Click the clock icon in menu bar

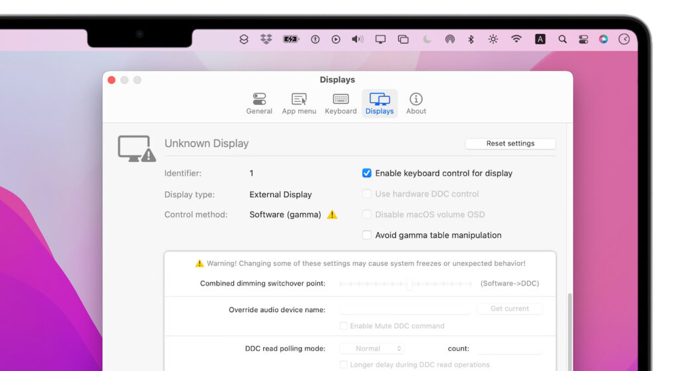(x=624, y=39)
